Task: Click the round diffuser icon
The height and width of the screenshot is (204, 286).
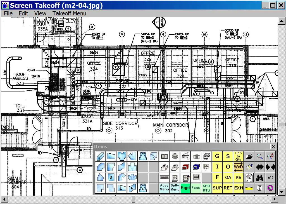Action: [175, 156]
